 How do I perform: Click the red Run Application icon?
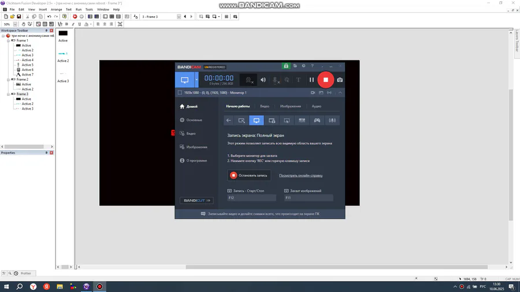point(75,17)
